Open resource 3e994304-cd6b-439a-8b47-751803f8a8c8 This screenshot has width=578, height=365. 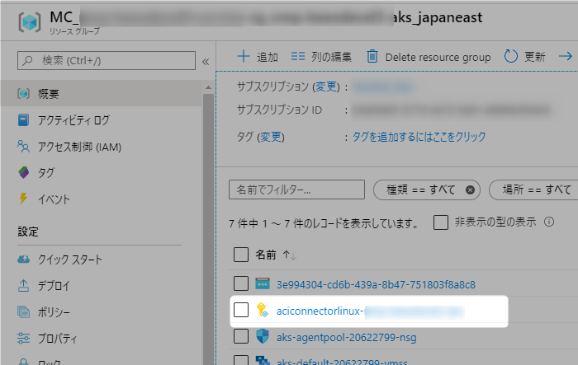tap(376, 285)
